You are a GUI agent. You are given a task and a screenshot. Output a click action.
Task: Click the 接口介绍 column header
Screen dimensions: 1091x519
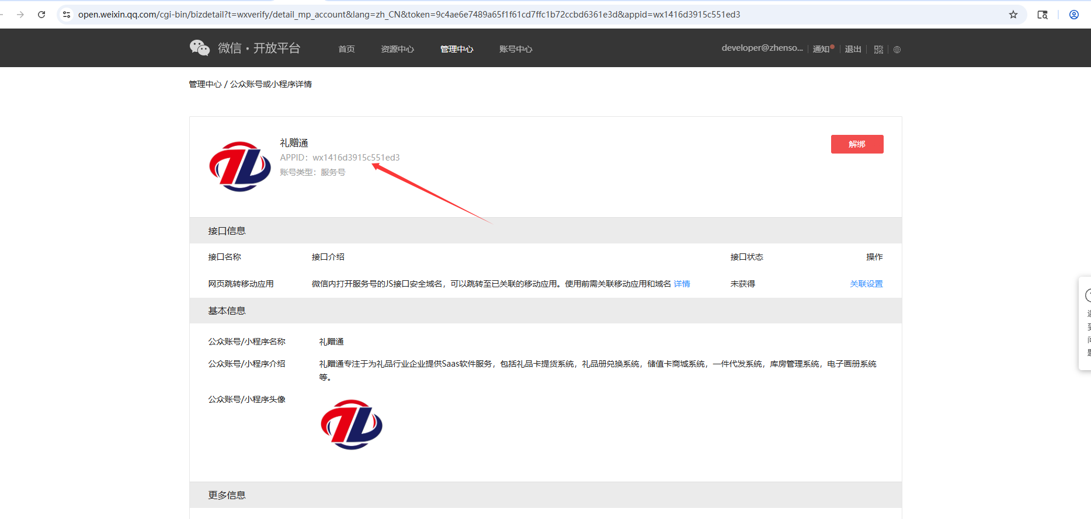(x=328, y=257)
